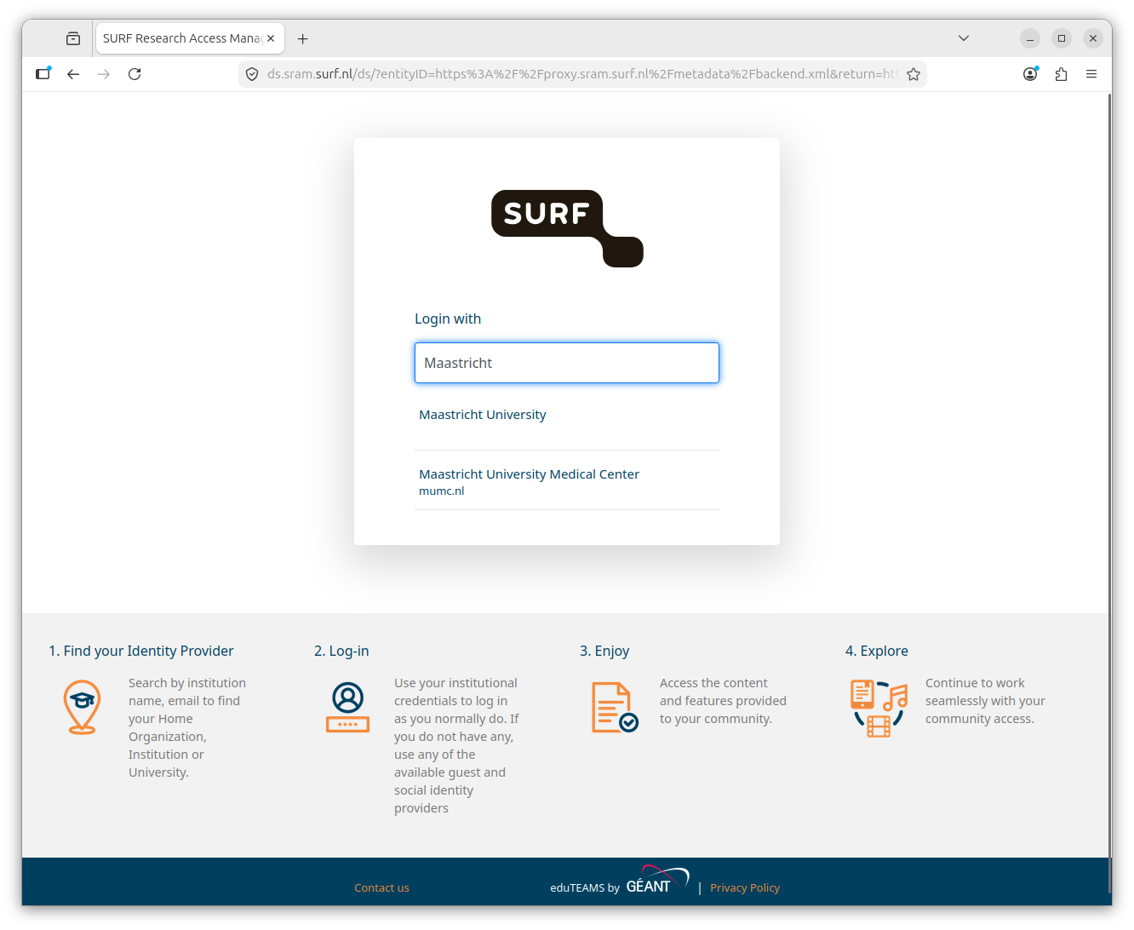Open the Contact us link
Viewport: 1134px width, 930px height.
click(381, 887)
